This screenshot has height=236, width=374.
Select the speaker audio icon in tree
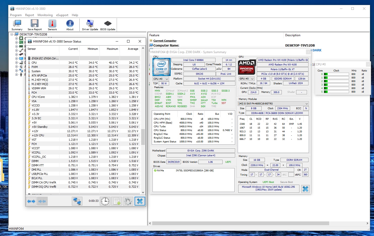click(21, 66)
